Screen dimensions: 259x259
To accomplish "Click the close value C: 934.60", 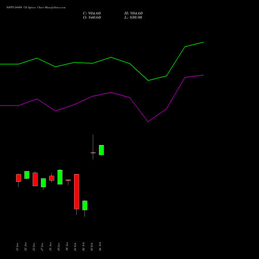I will tap(92, 13).
